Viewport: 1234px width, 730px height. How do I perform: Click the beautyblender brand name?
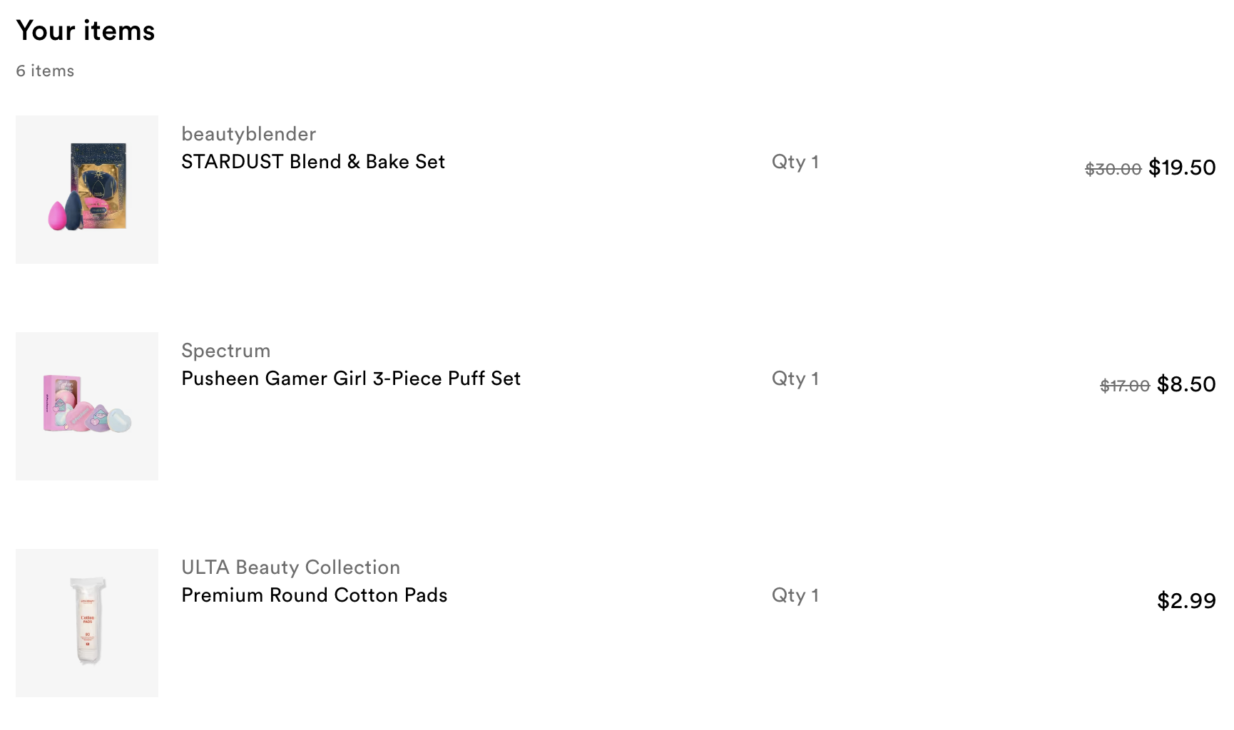tap(248, 134)
